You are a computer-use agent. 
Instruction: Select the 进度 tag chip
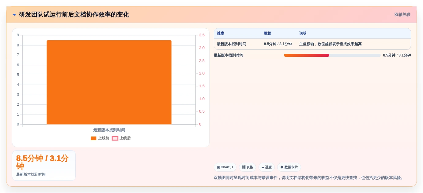(x=266, y=167)
